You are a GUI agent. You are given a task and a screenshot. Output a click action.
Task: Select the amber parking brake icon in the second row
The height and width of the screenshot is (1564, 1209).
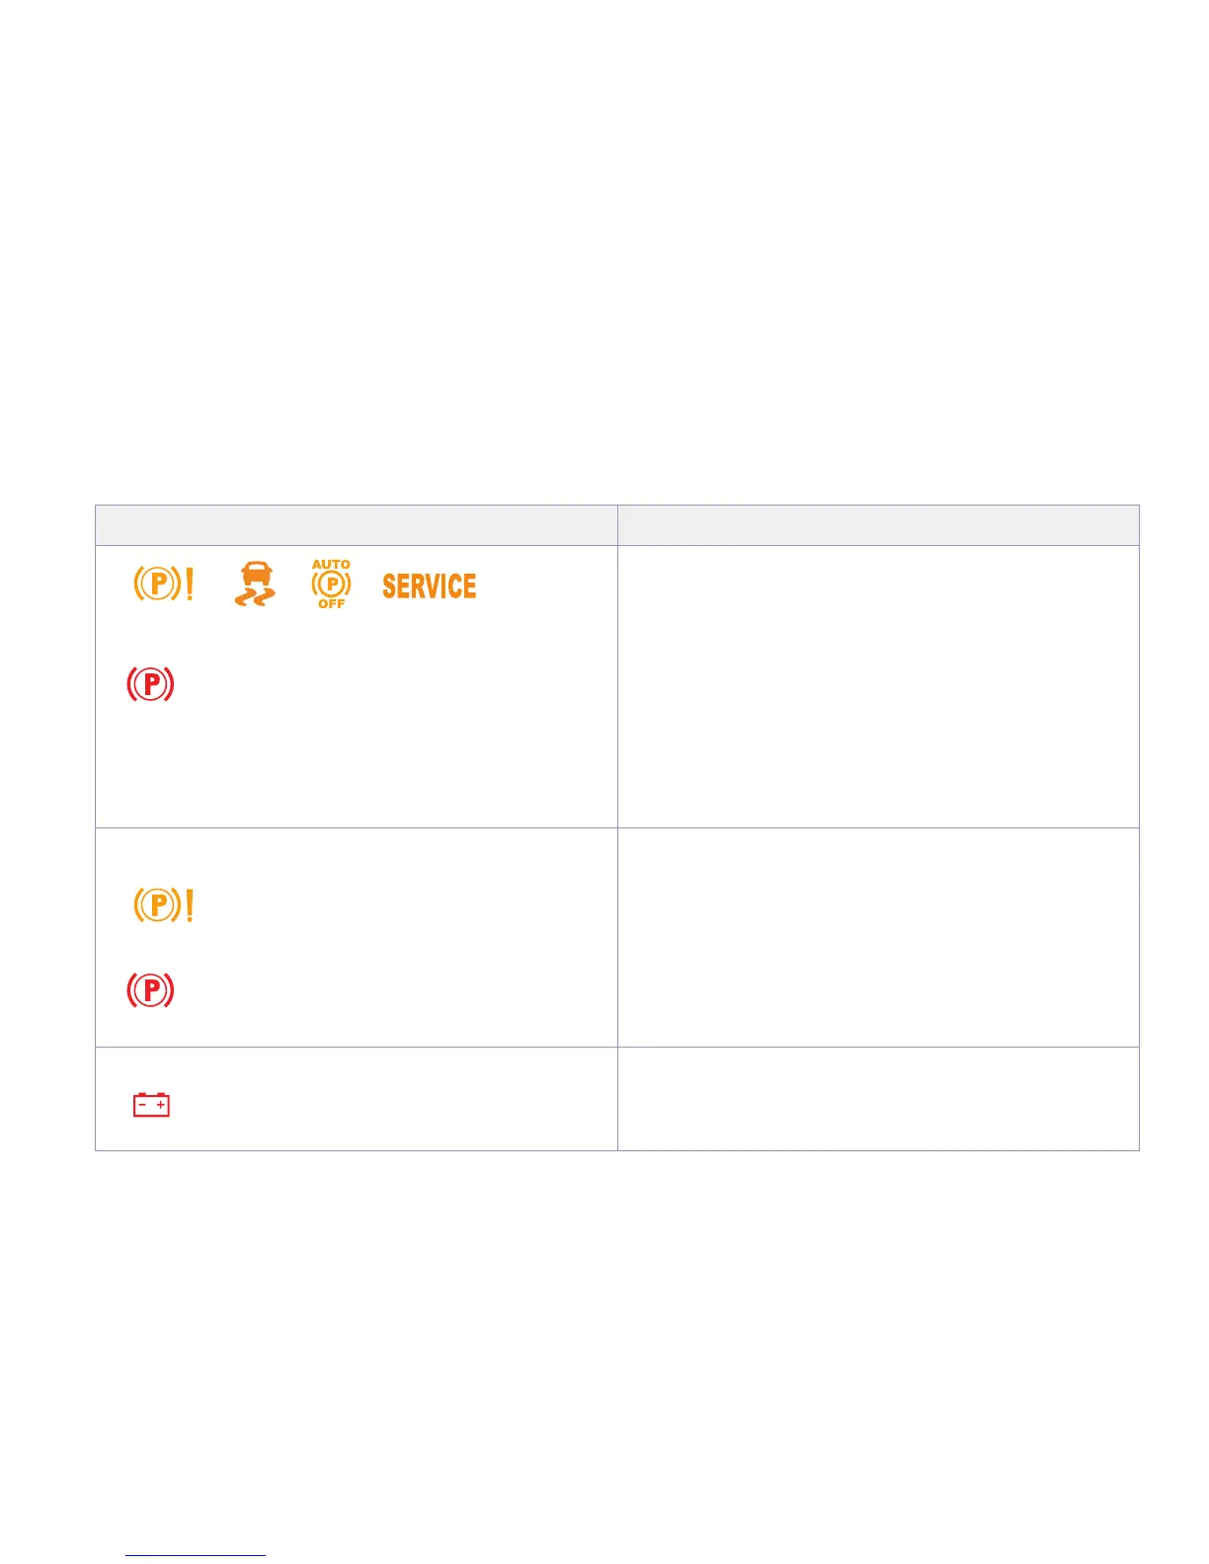163,904
